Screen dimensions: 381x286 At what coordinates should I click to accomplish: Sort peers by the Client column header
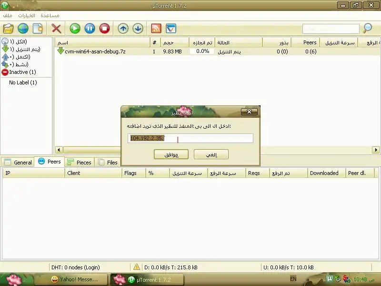point(93,173)
